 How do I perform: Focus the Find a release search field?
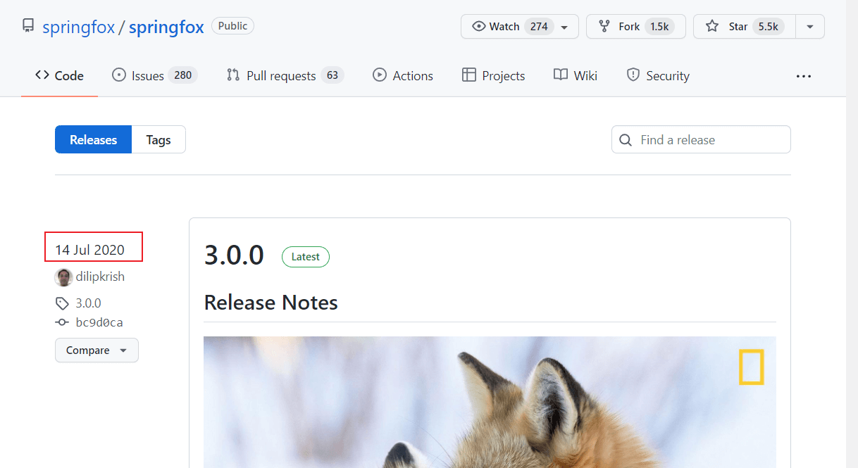[701, 139]
